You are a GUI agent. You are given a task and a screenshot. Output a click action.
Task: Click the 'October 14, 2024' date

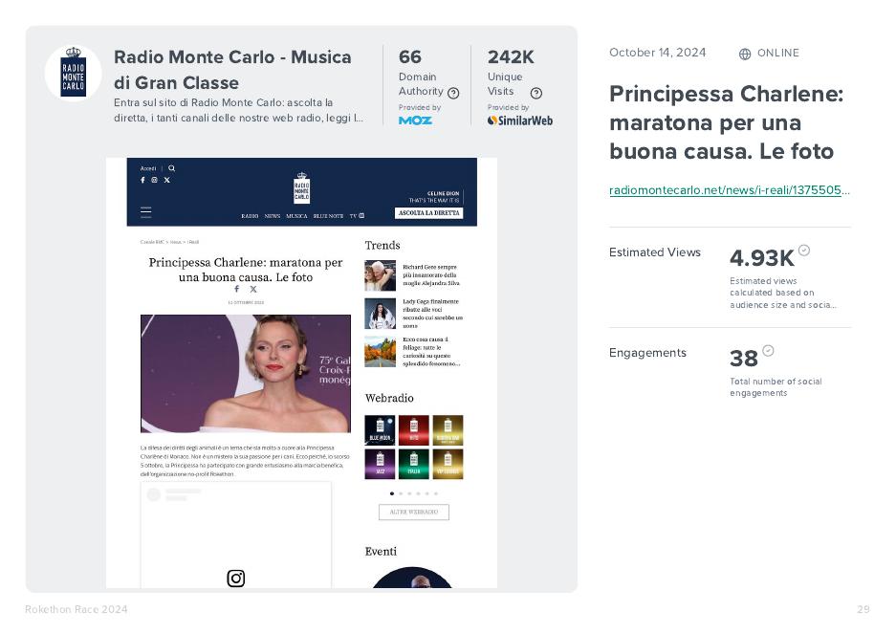[x=657, y=53]
